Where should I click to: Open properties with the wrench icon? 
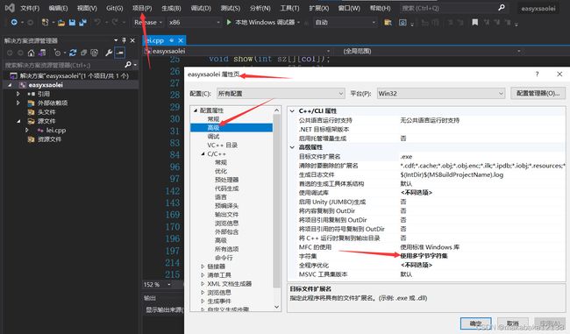109,53
